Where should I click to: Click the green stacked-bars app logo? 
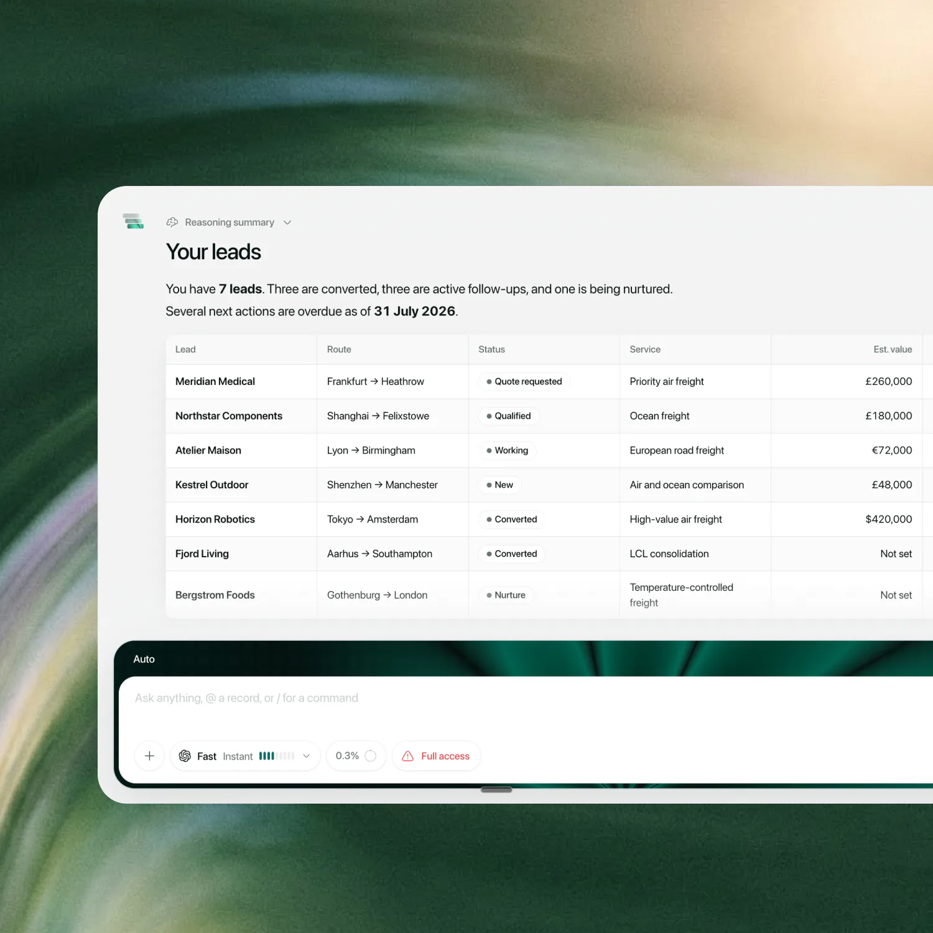(x=134, y=221)
